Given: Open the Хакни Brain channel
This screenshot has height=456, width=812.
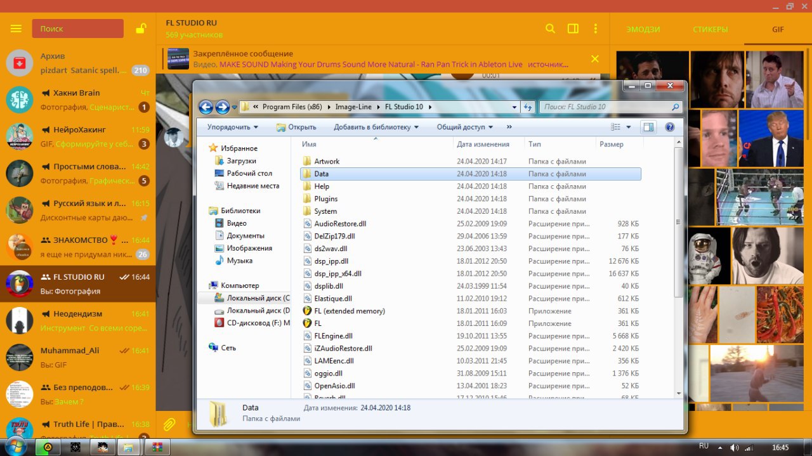Looking at the screenshot, I should click(x=78, y=100).
